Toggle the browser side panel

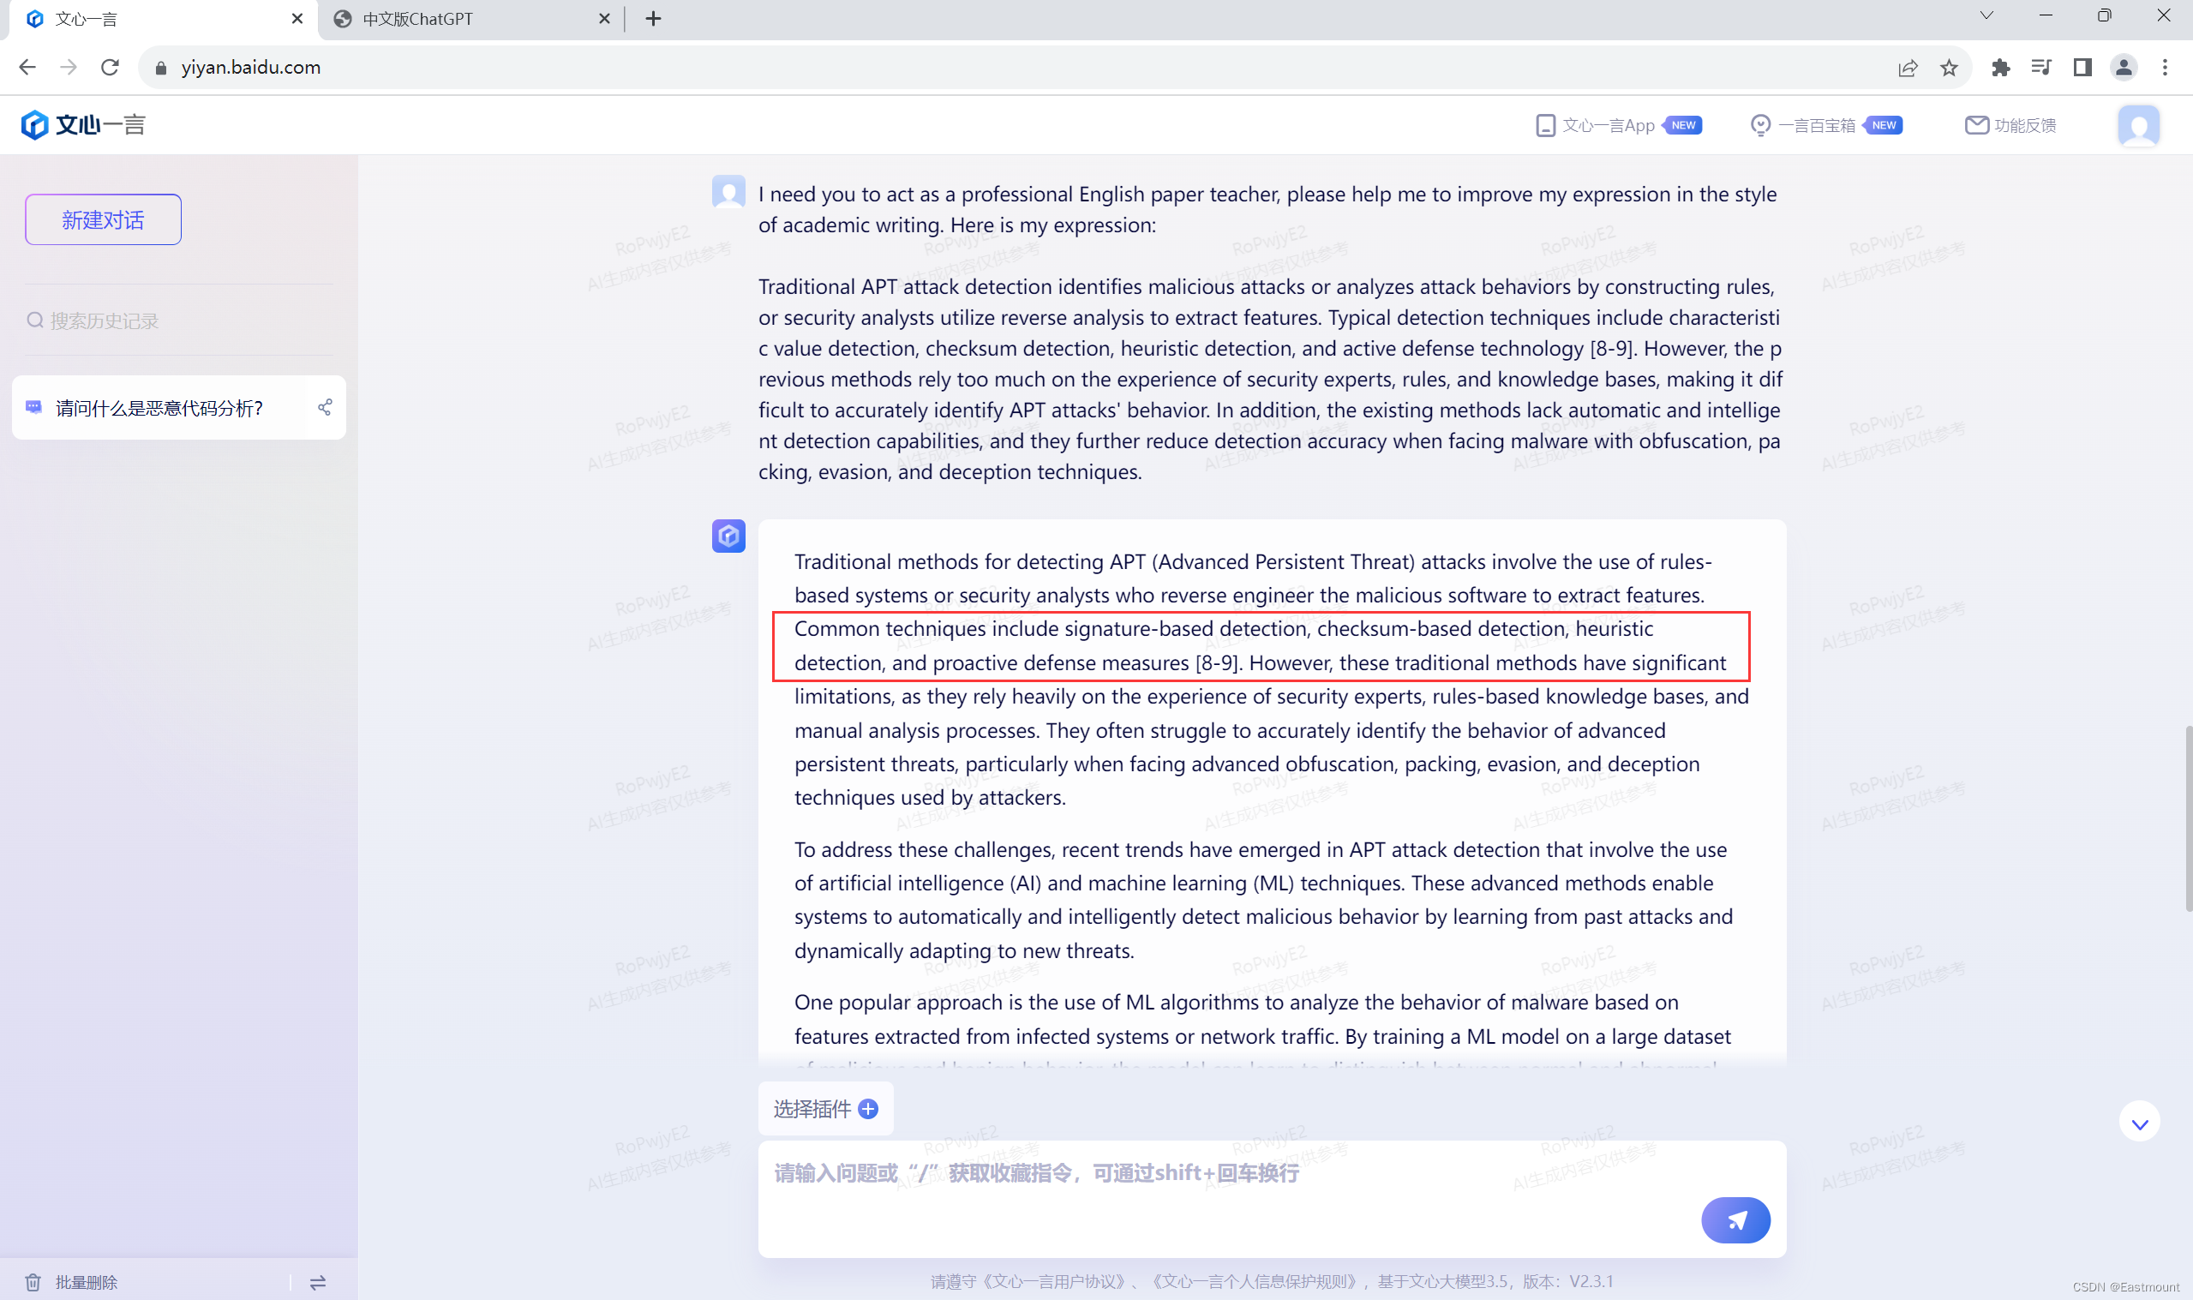2082,68
